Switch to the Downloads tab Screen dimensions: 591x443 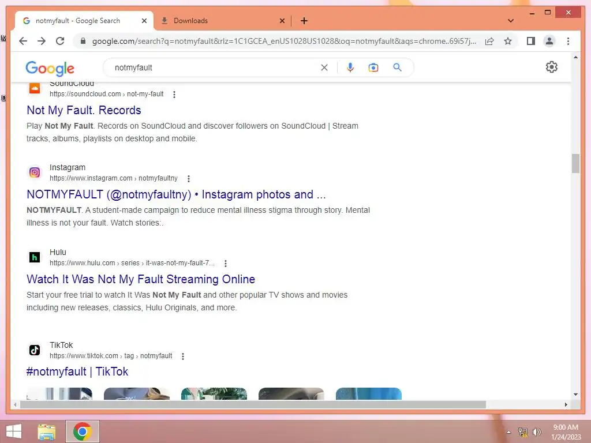[x=222, y=21]
